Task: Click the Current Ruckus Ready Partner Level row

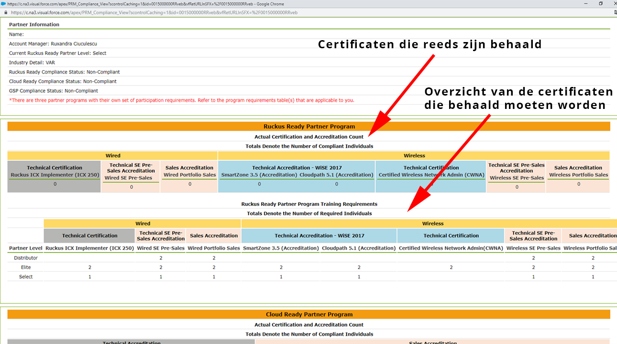Action: click(x=309, y=53)
